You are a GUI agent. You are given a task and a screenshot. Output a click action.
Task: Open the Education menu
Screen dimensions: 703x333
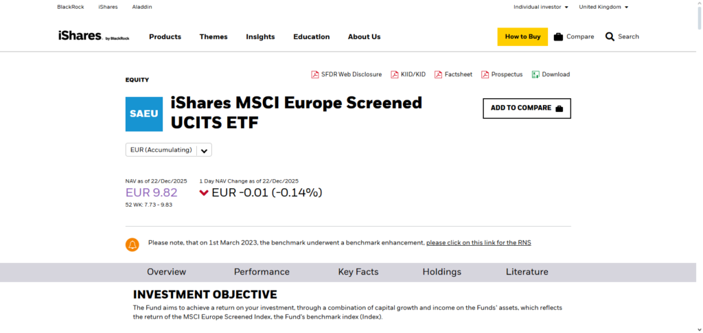coord(312,37)
